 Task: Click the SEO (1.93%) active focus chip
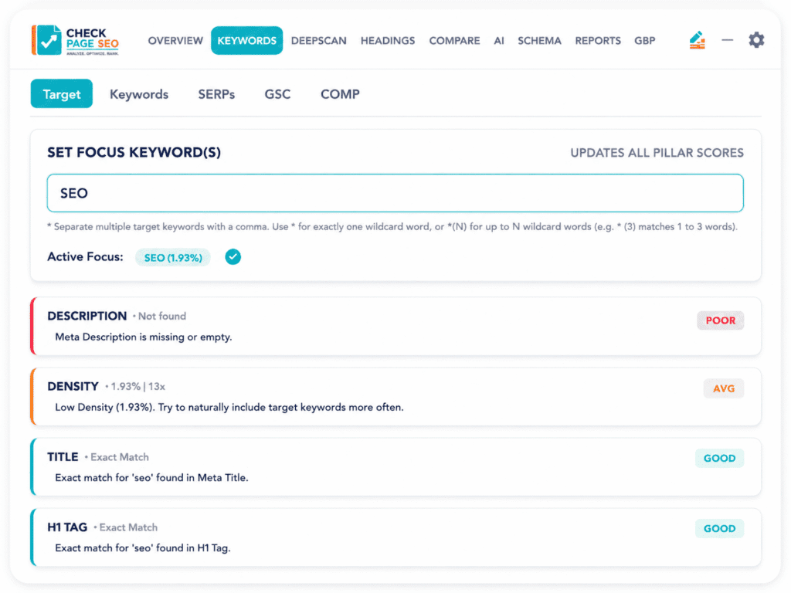pos(173,258)
